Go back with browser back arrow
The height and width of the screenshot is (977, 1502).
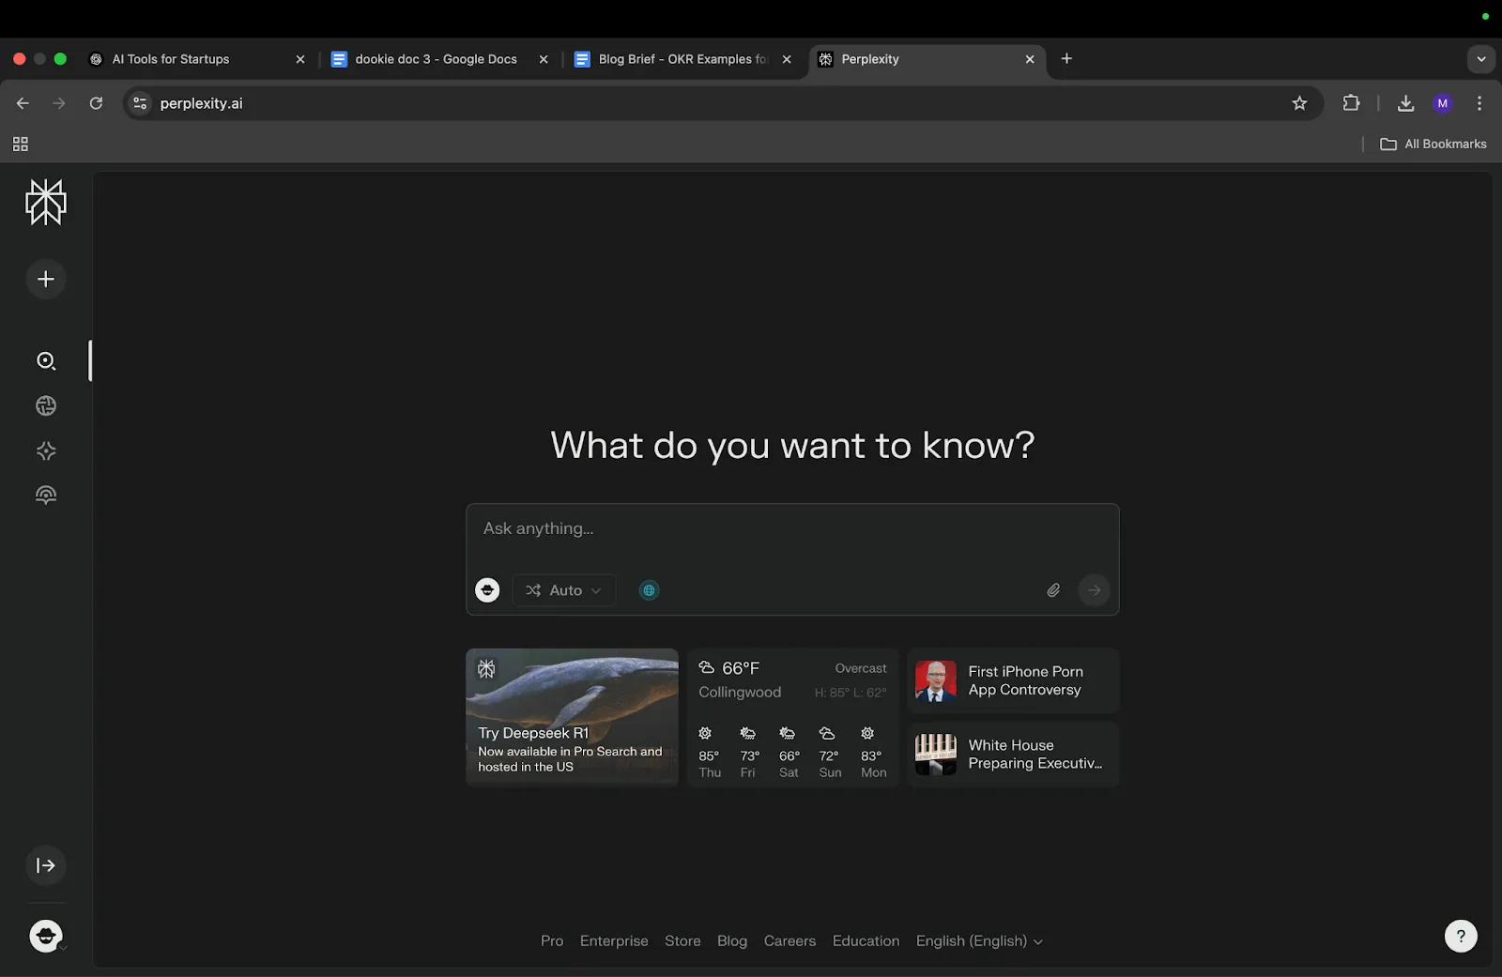point(23,103)
